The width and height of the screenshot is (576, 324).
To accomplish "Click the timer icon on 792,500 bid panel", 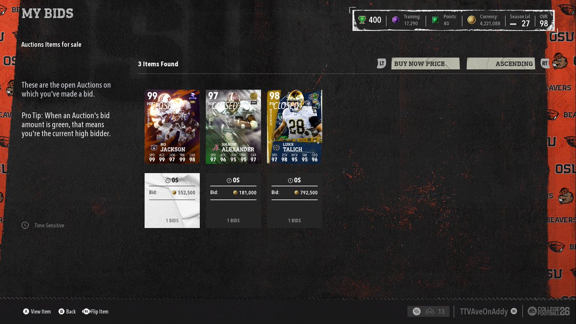I will pos(290,180).
